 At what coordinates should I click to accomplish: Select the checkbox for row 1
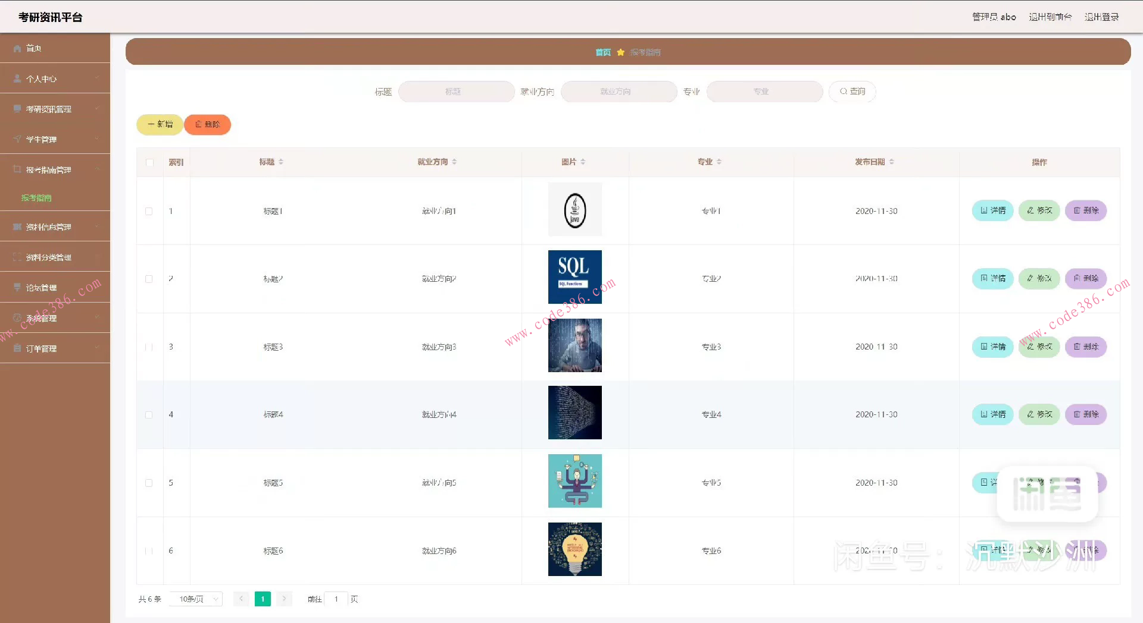pyautogui.click(x=149, y=211)
